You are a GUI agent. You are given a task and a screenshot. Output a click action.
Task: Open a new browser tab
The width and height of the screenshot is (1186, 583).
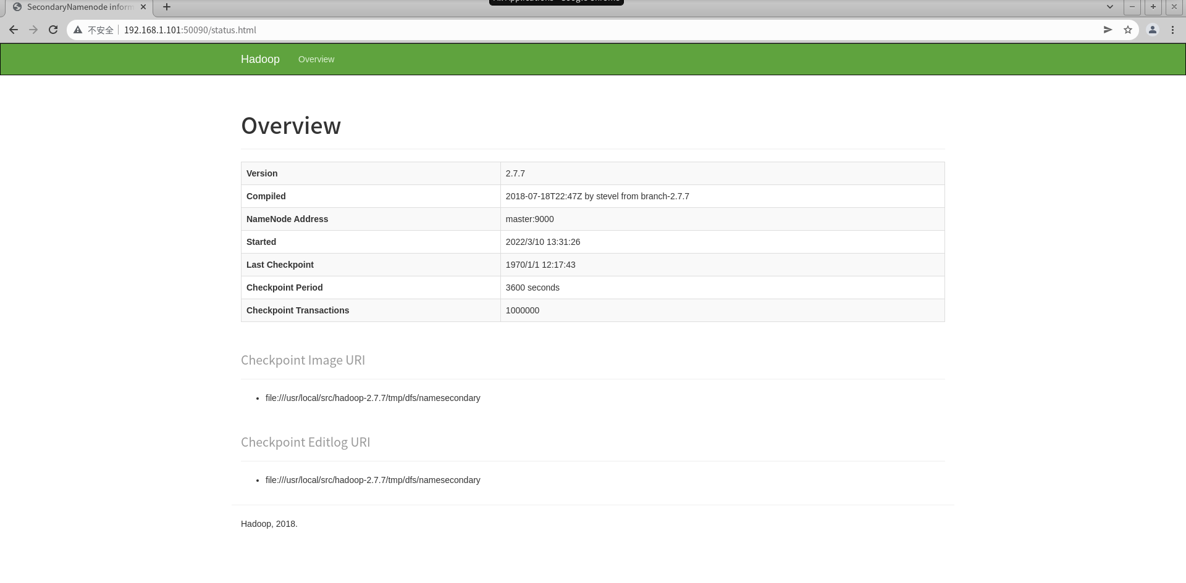click(167, 7)
